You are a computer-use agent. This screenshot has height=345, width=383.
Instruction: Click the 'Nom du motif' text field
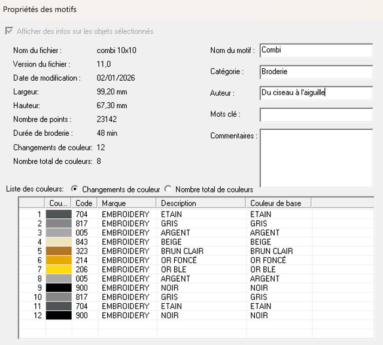316,51
